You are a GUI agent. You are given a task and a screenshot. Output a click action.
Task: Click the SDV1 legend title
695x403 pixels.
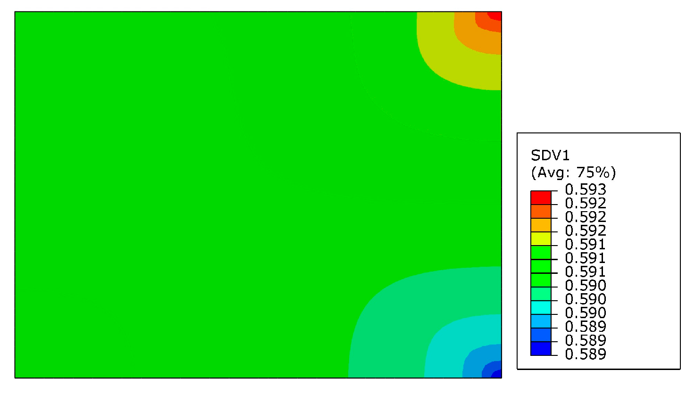coord(550,155)
